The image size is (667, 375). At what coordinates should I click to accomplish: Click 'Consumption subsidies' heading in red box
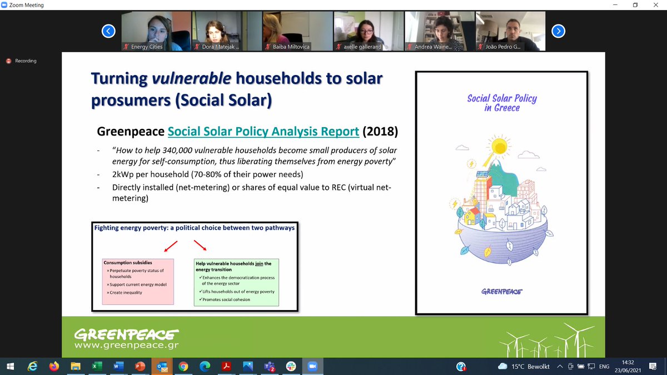(128, 263)
